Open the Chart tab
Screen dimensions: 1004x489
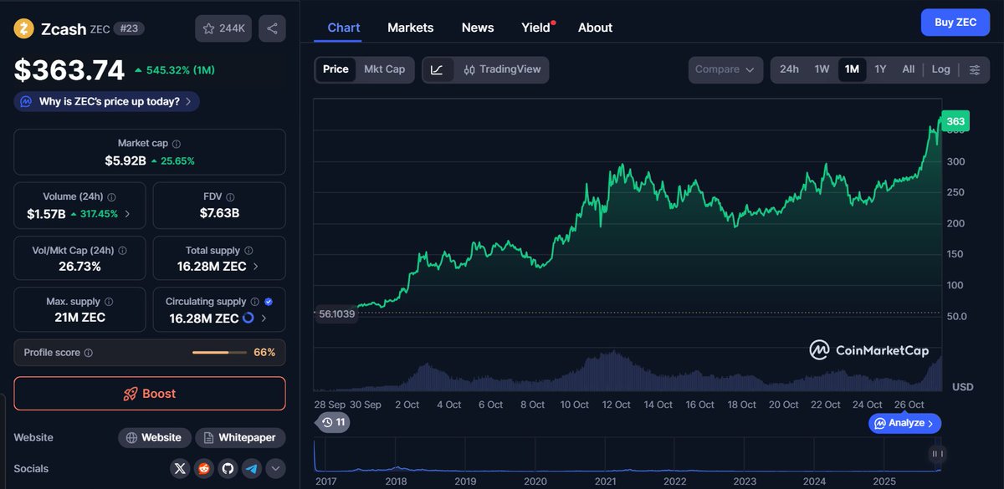[344, 28]
